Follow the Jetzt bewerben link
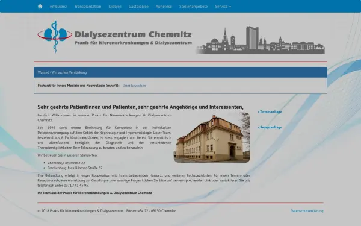Image resolution: width=361 pixels, height=226 pixels. pos(134,86)
